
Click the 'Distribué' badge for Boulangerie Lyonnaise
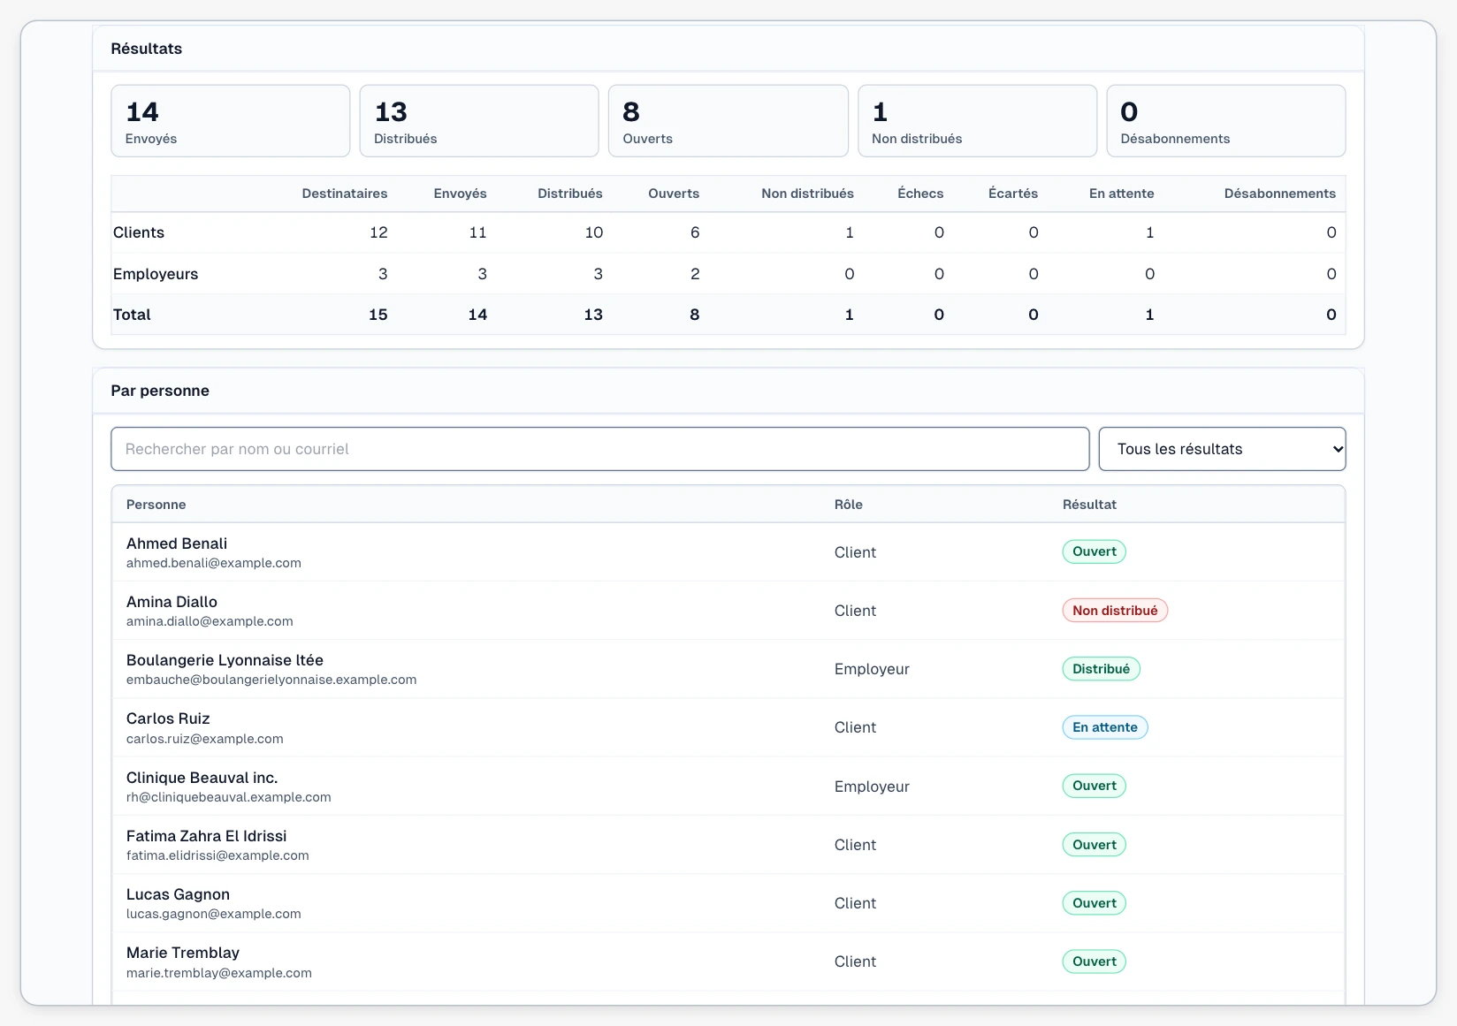point(1101,669)
